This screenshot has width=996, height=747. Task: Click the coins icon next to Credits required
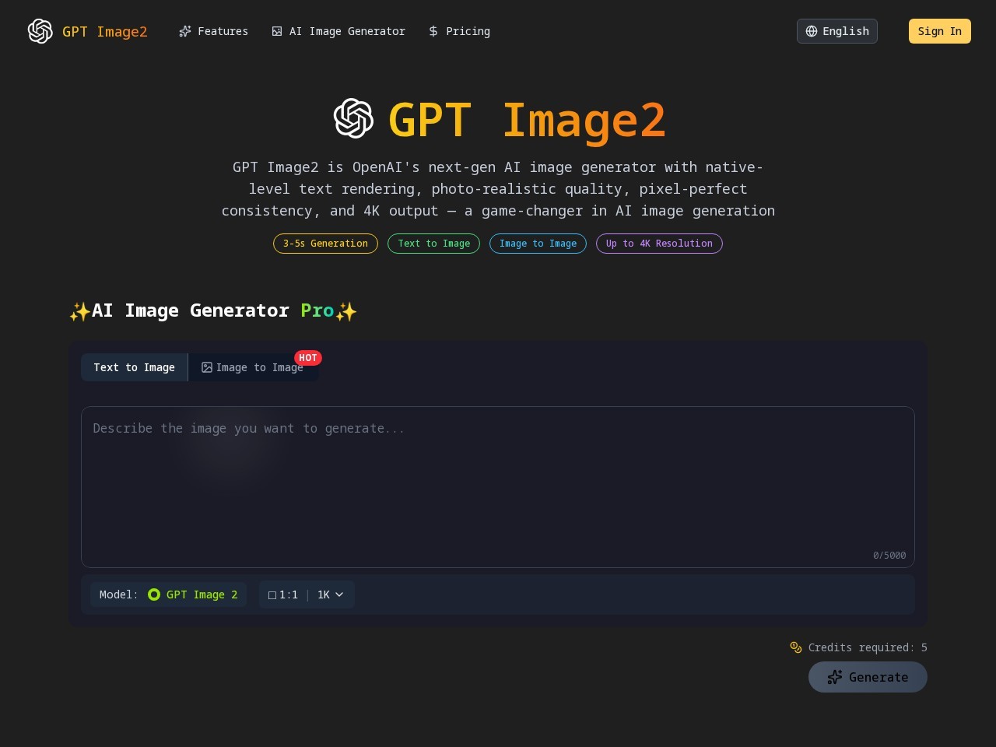(x=796, y=647)
